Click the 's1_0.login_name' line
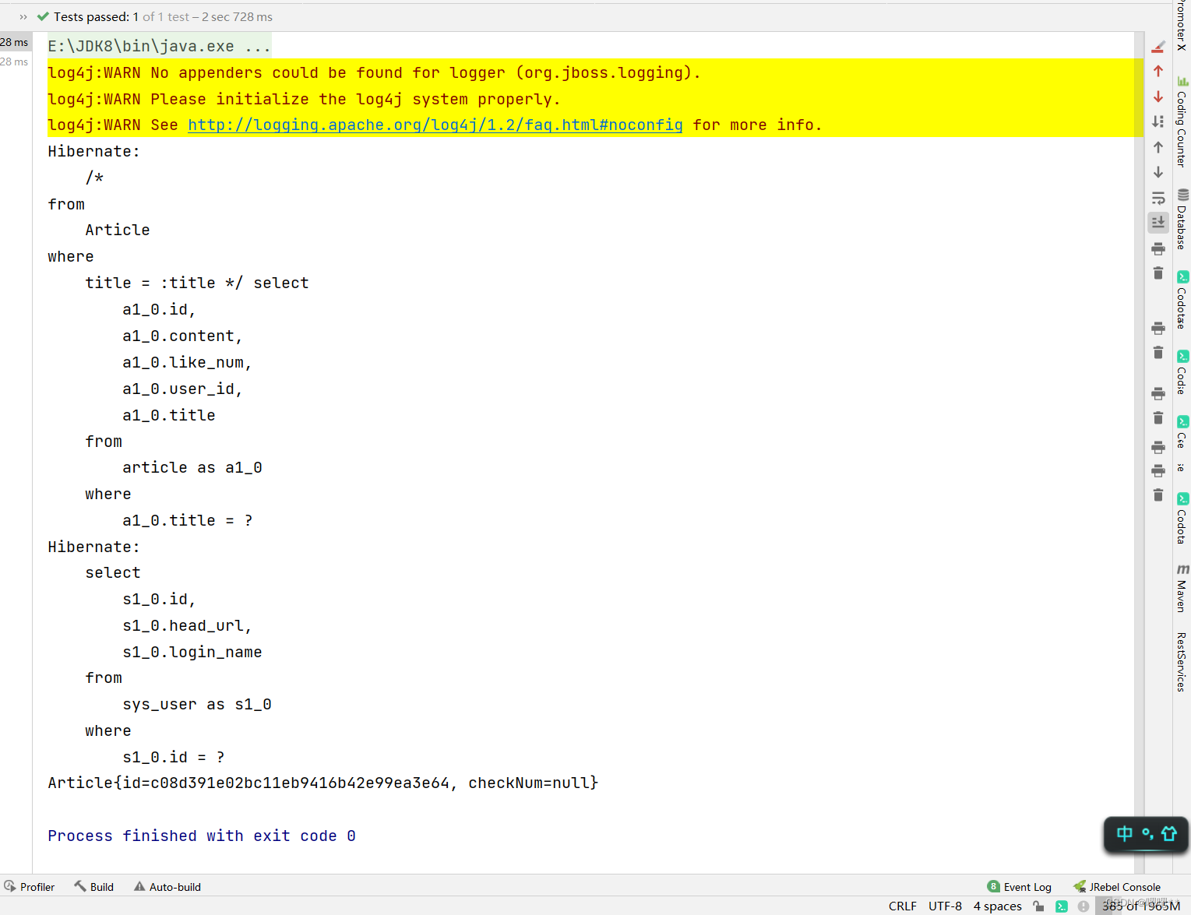This screenshot has width=1191, height=915. point(192,653)
